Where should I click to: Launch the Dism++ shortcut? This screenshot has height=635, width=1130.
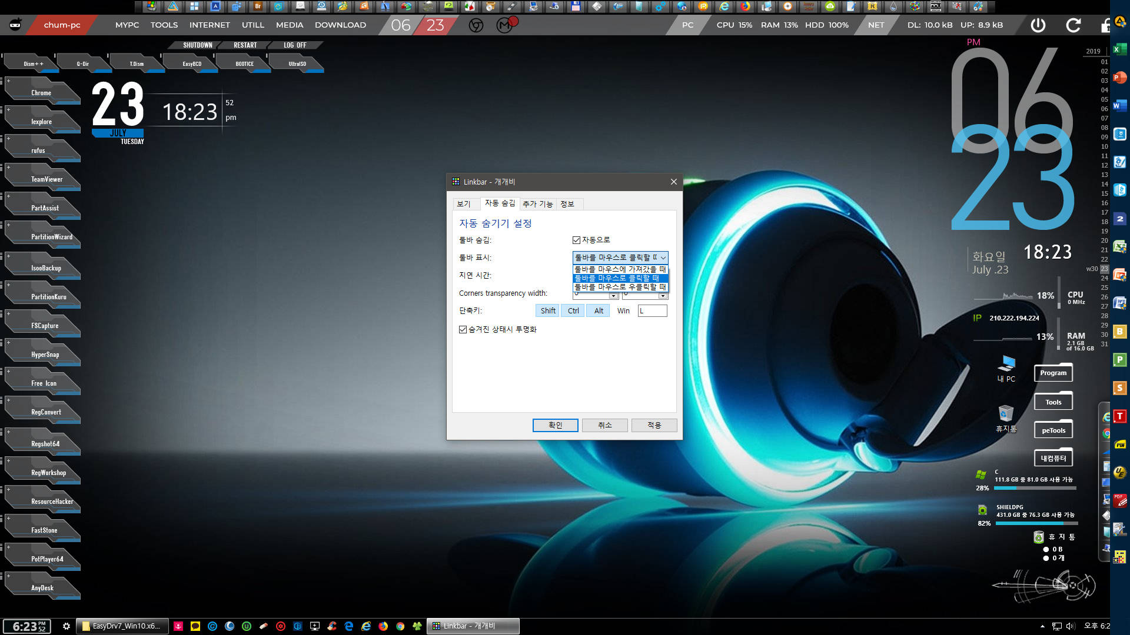coord(32,63)
